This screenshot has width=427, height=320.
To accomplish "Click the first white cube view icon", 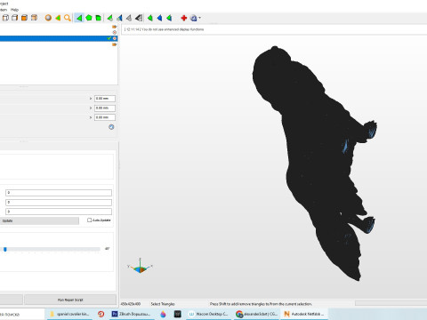I will [x=5, y=18].
